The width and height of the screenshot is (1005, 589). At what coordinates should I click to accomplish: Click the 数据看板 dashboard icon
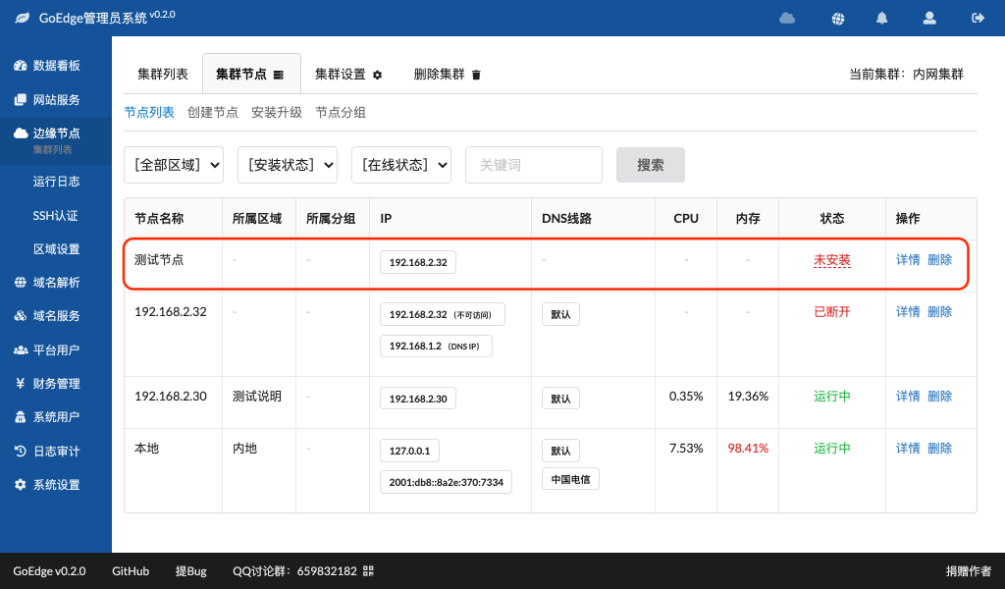(21, 66)
